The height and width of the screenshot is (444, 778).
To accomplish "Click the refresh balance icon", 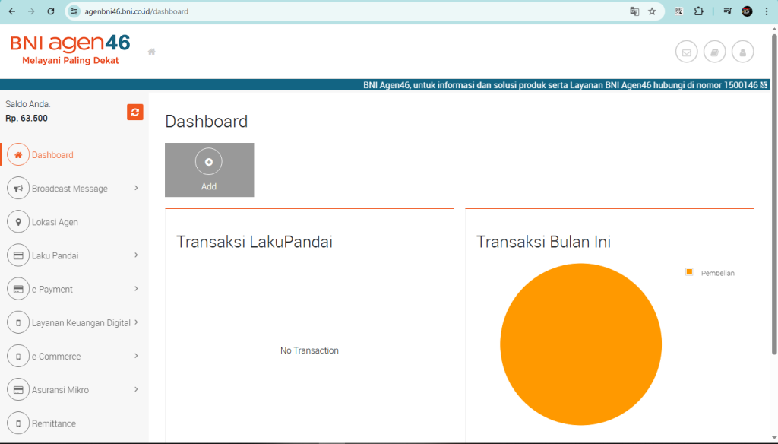I will point(135,112).
